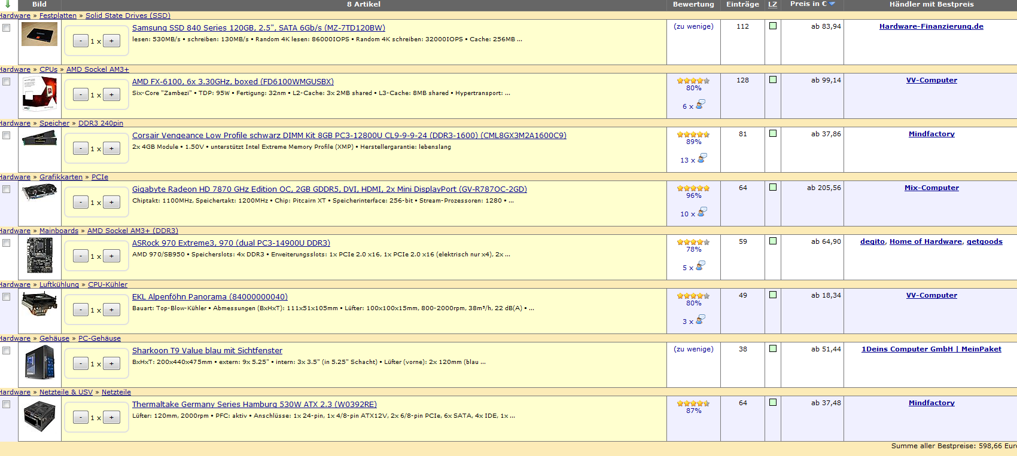The height and width of the screenshot is (456, 1017).
Task: Open user reviews icon for Gigabyte Radeon HD 7870
Action: tap(702, 212)
